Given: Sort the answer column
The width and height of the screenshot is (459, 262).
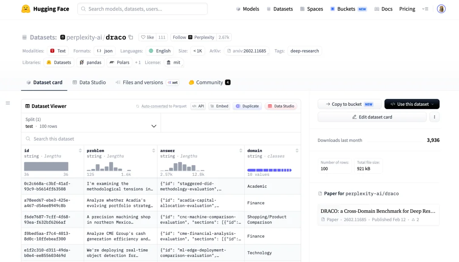Looking at the screenshot, I should (241, 151).
